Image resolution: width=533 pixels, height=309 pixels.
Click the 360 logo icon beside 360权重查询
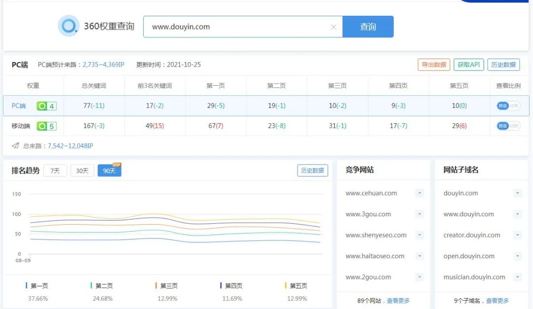click(x=69, y=26)
